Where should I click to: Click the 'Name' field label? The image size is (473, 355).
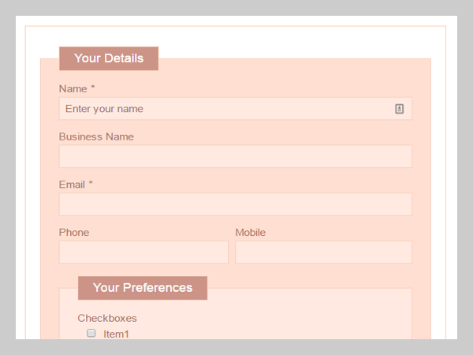click(73, 89)
